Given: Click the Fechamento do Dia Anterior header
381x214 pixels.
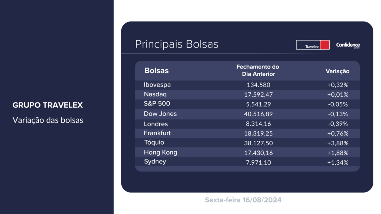Looking at the screenshot, I should pos(258,70).
